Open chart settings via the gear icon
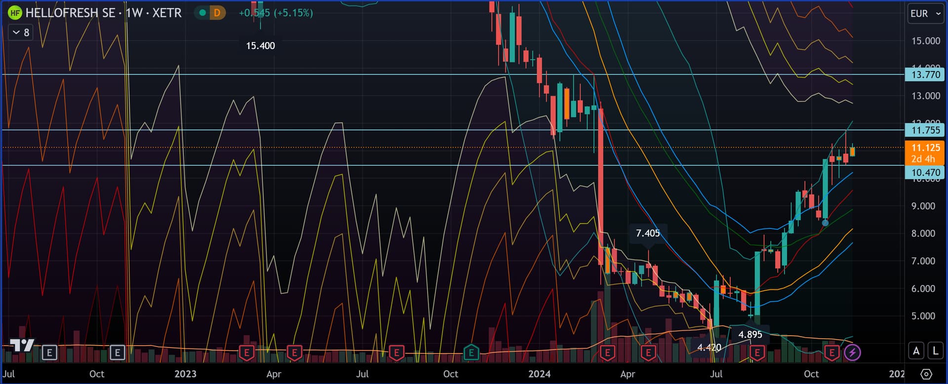Viewport: 948px width, 384px height. (926, 374)
